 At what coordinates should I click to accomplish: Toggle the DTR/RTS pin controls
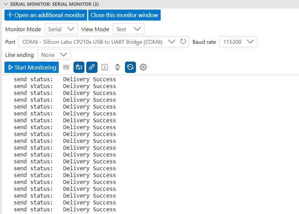click(92, 67)
